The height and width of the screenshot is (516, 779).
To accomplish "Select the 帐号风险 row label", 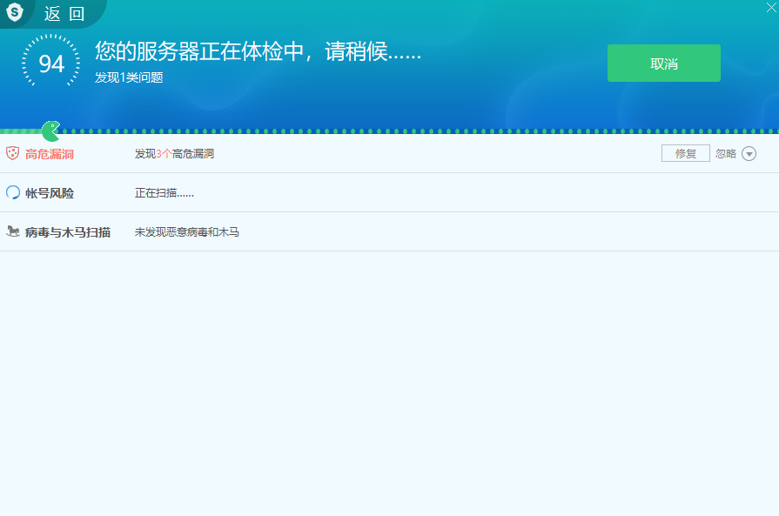I will click(x=49, y=193).
